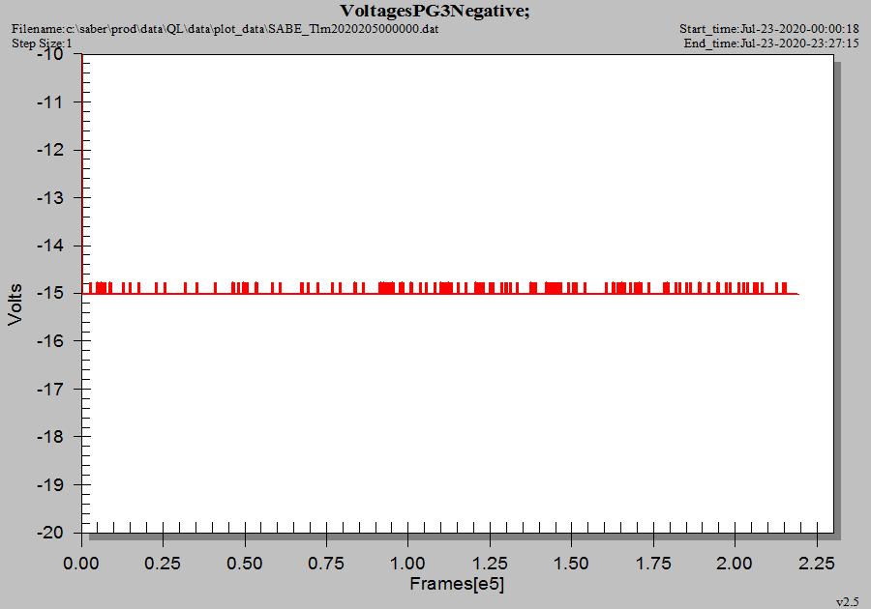This screenshot has width=871, height=609.
Task: Click the -14 y-axis tick label
Action: tap(50, 246)
